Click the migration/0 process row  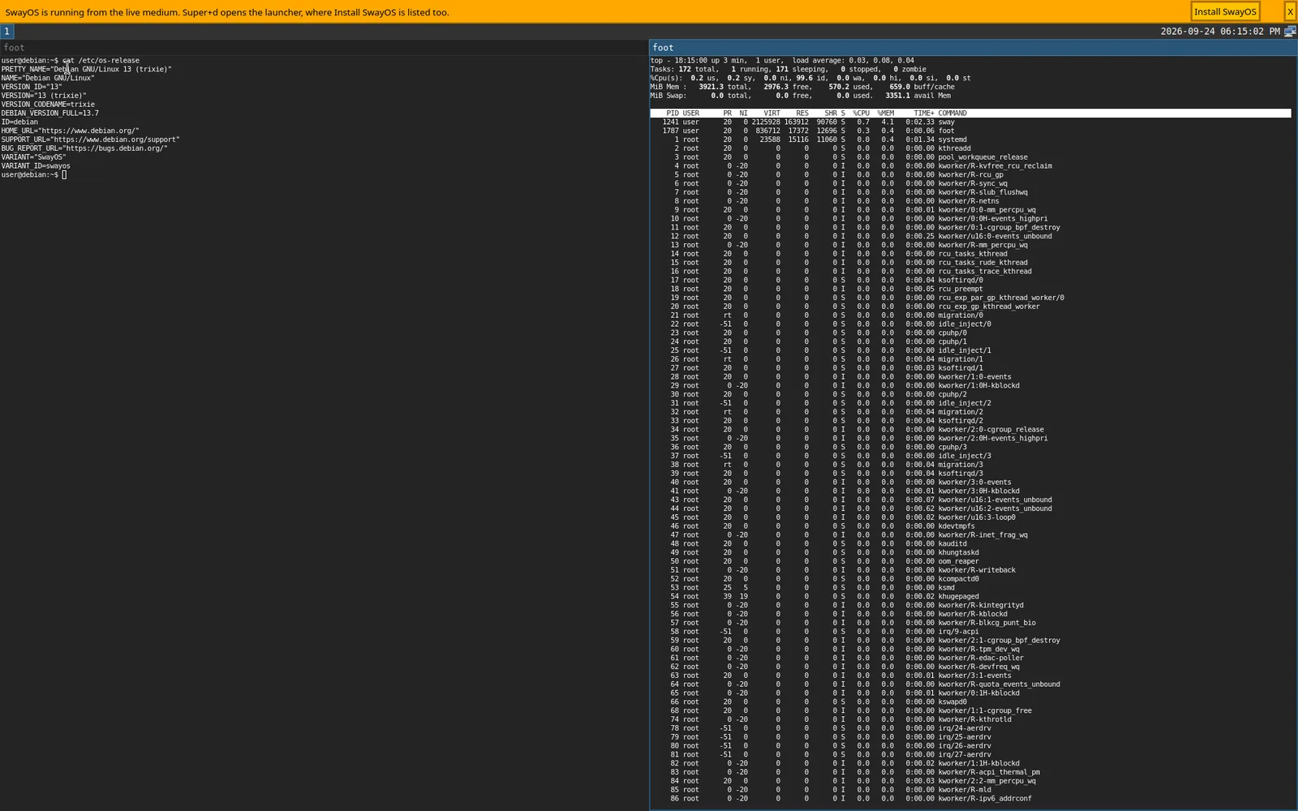pyautogui.click(x=970, y=315)
